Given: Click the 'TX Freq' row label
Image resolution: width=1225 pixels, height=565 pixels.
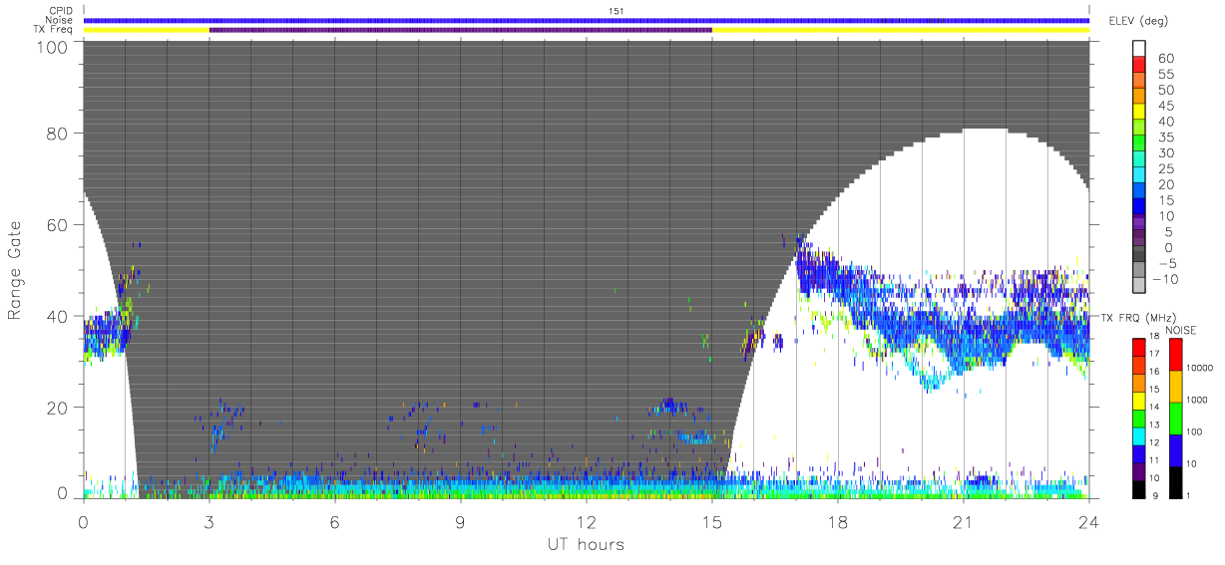Looking at the screenshot, I should click(x=55, y=30).
